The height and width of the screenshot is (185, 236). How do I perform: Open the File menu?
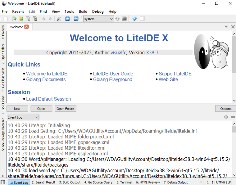tap(5, 11)
